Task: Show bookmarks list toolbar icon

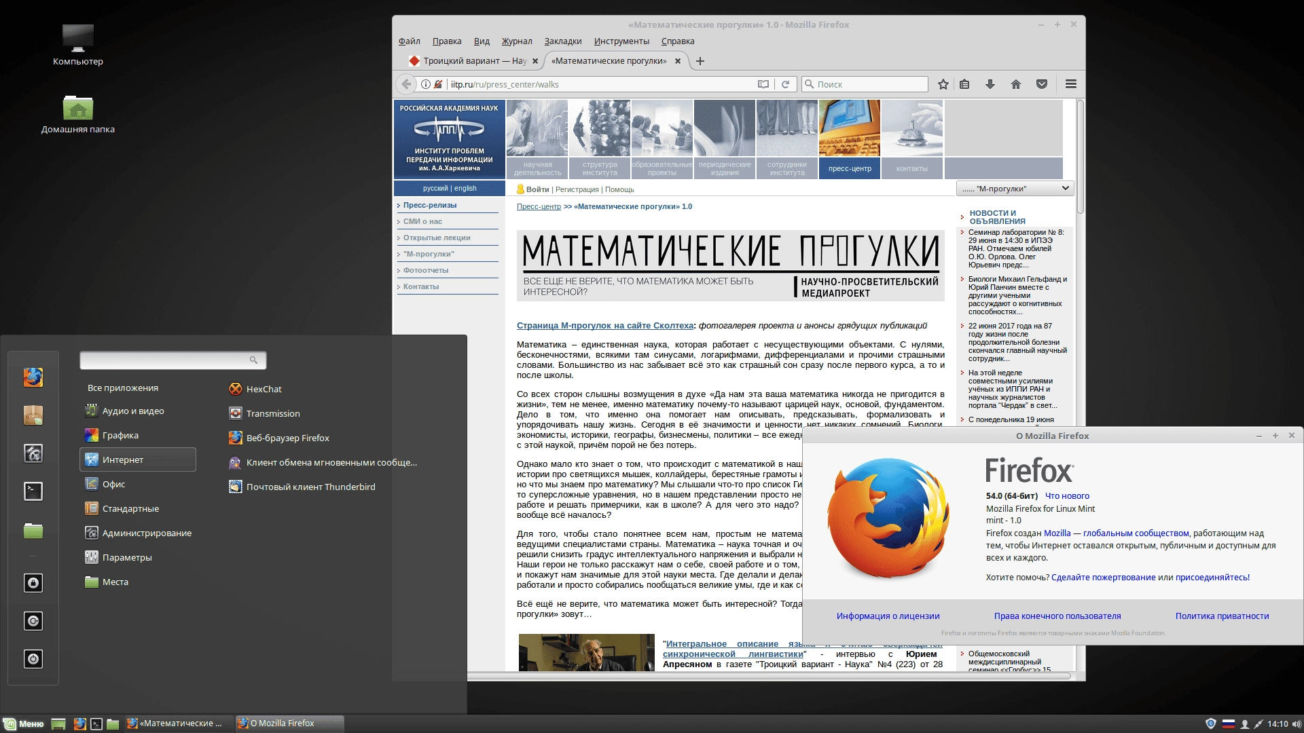Action: click(964, 84)
